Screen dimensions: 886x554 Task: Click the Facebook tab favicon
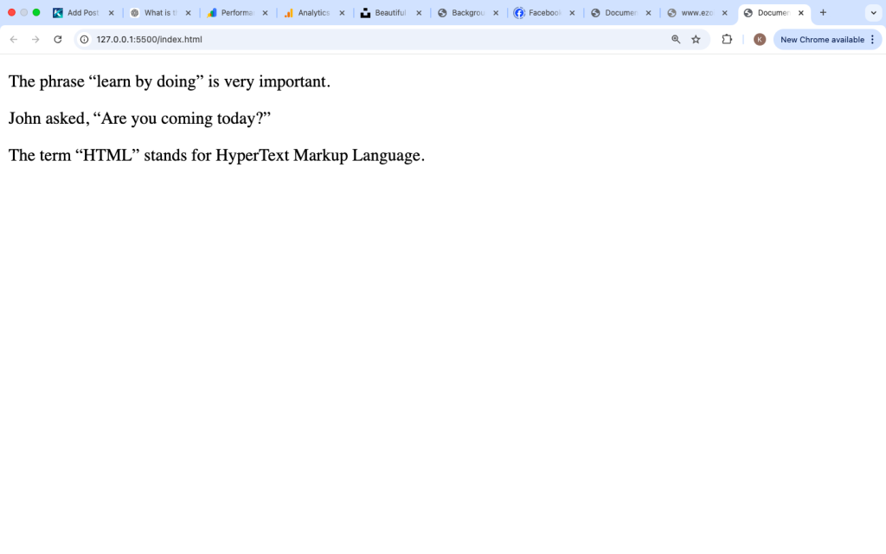pos(519,12)
